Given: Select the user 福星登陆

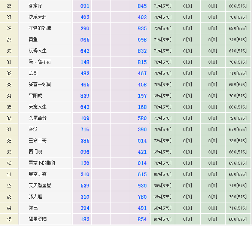Looking at the screenshot, I should coord(38,219).
